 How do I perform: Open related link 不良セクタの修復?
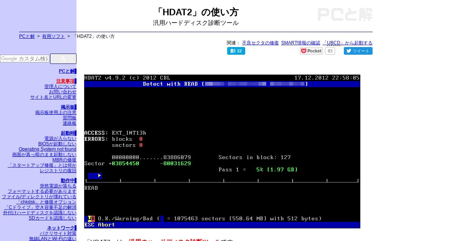(x=260, y=43)
